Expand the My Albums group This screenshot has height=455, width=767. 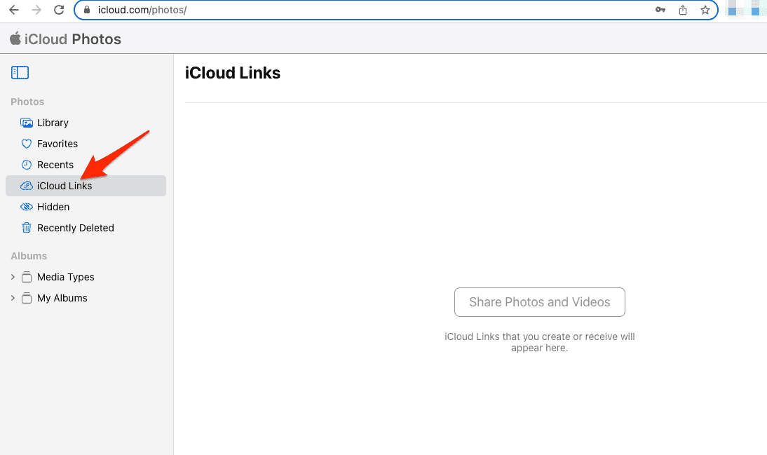[13, 298]
